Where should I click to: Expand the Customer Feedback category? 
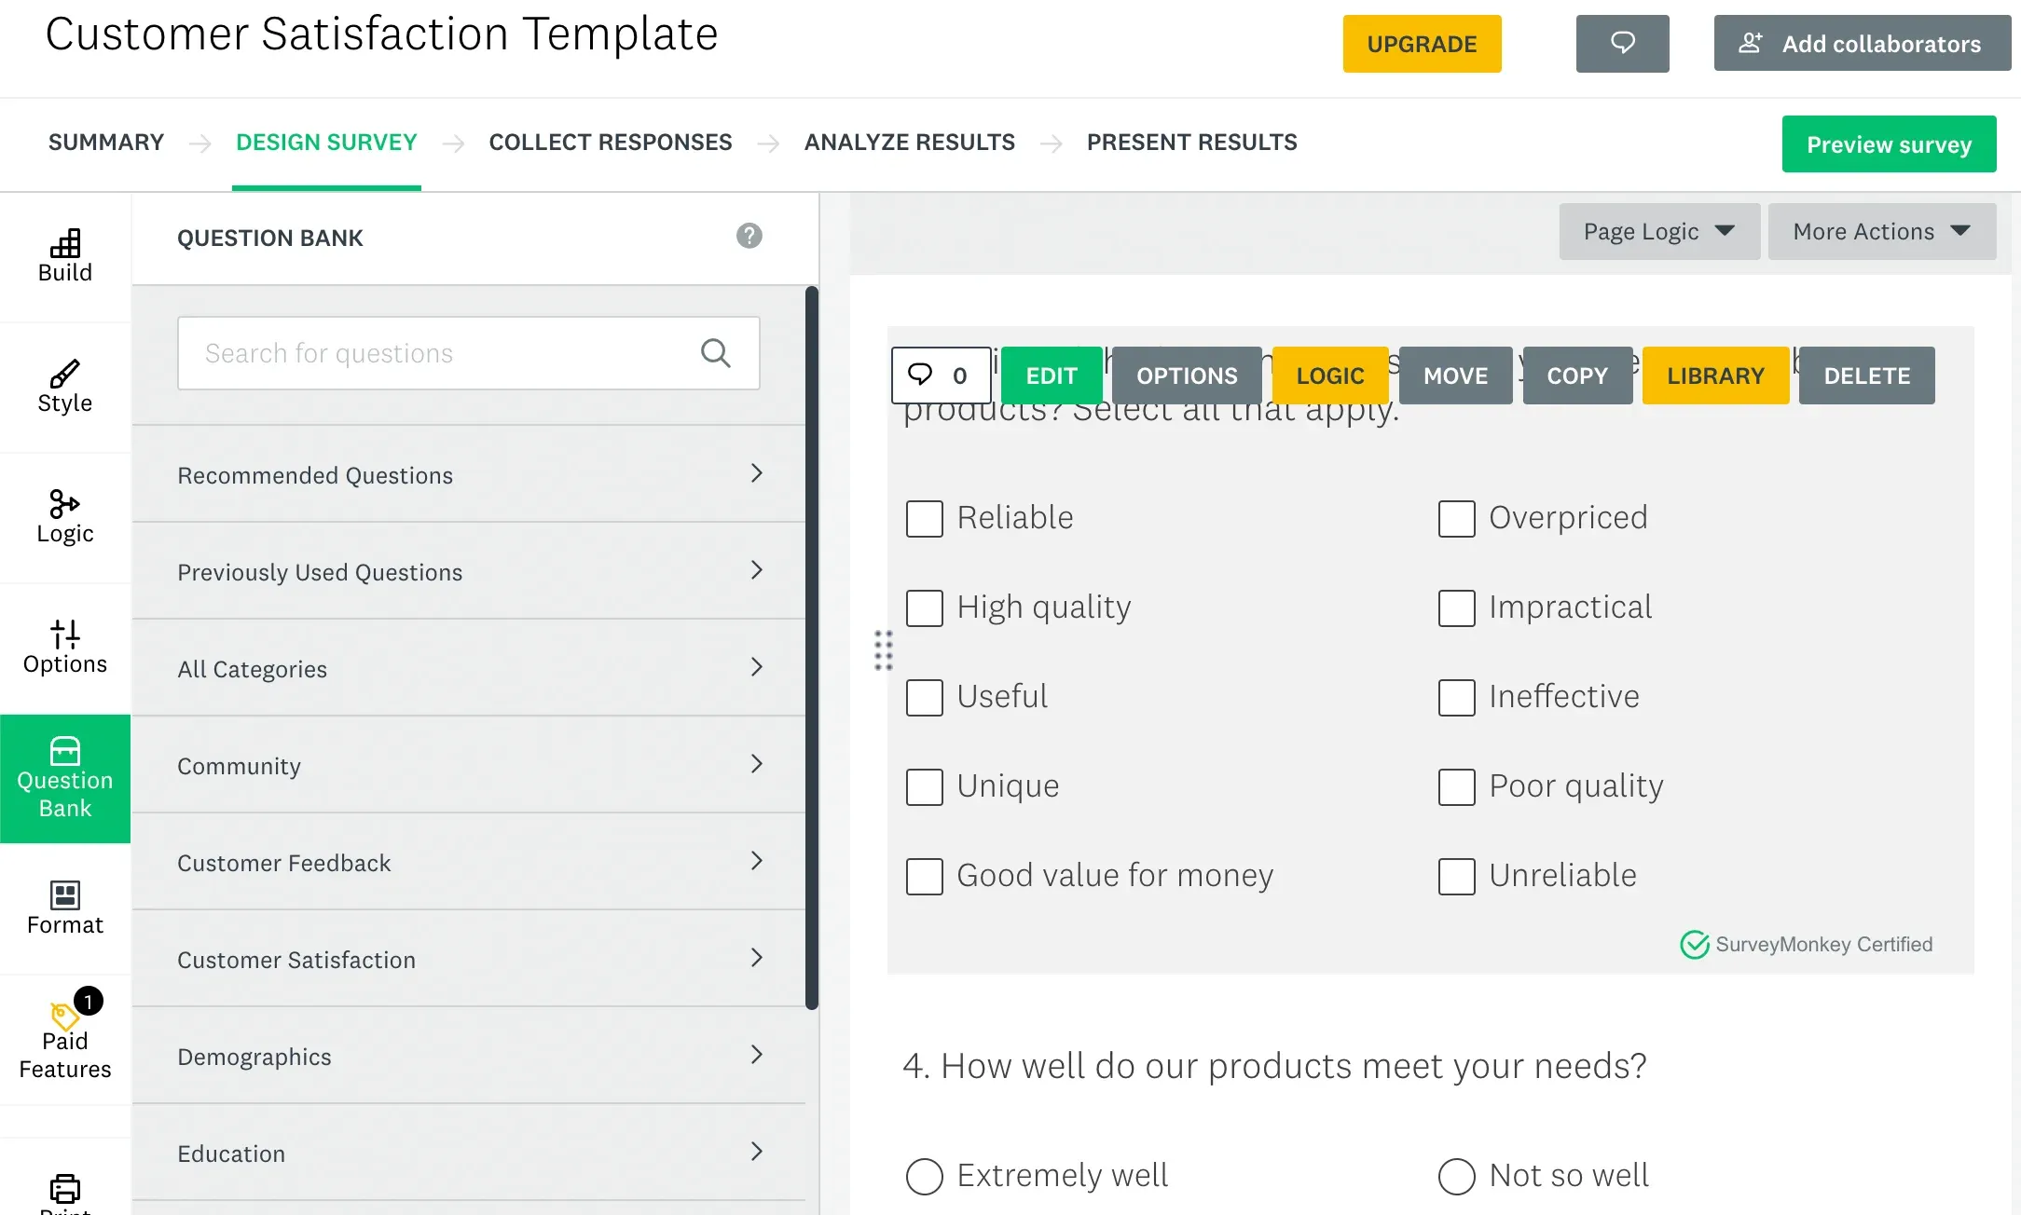click(469, 863)
